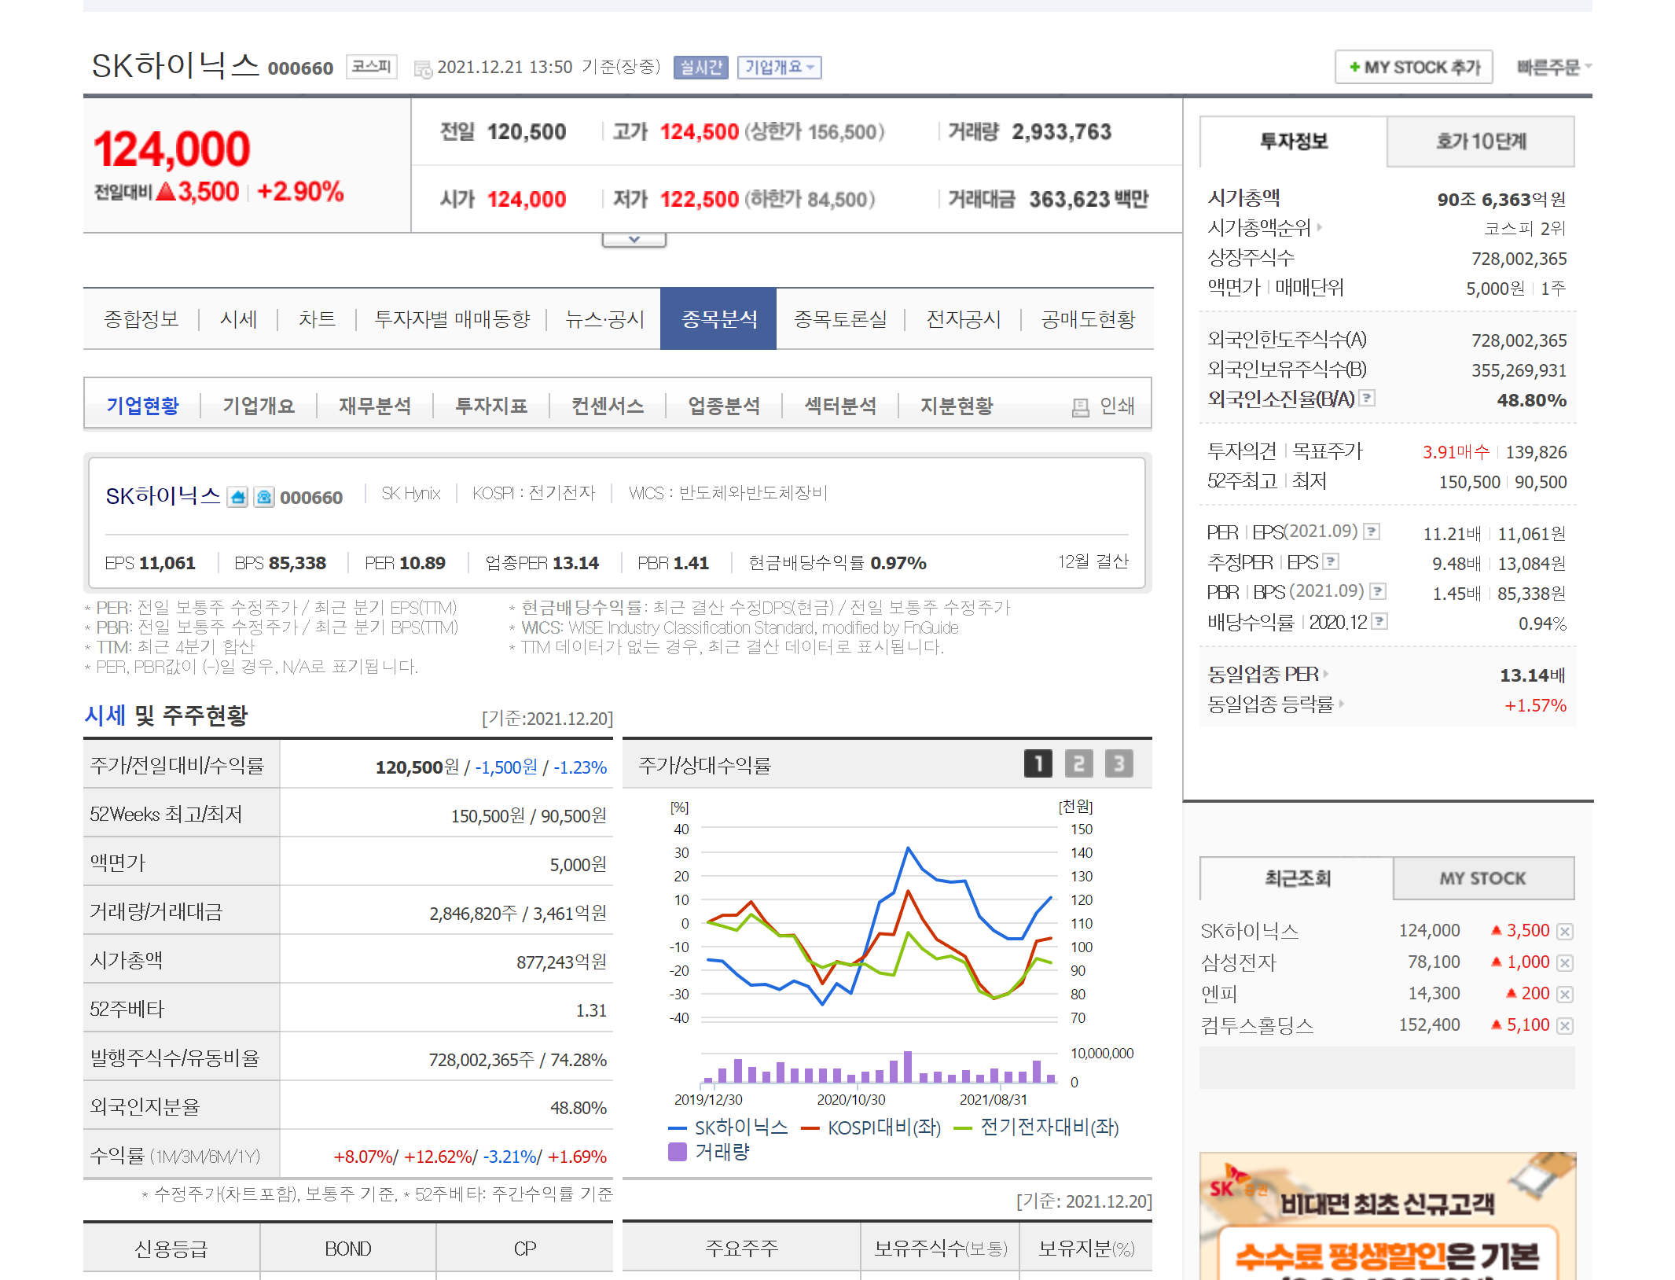
Task: Open the 기업개요 dropdown
Action: (x=779, y=68)
